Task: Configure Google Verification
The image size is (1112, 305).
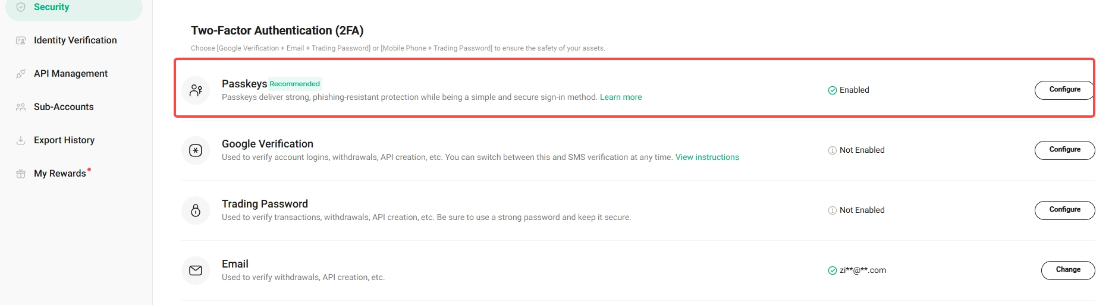Action: pyautogui.click(x=1064, y=150)
